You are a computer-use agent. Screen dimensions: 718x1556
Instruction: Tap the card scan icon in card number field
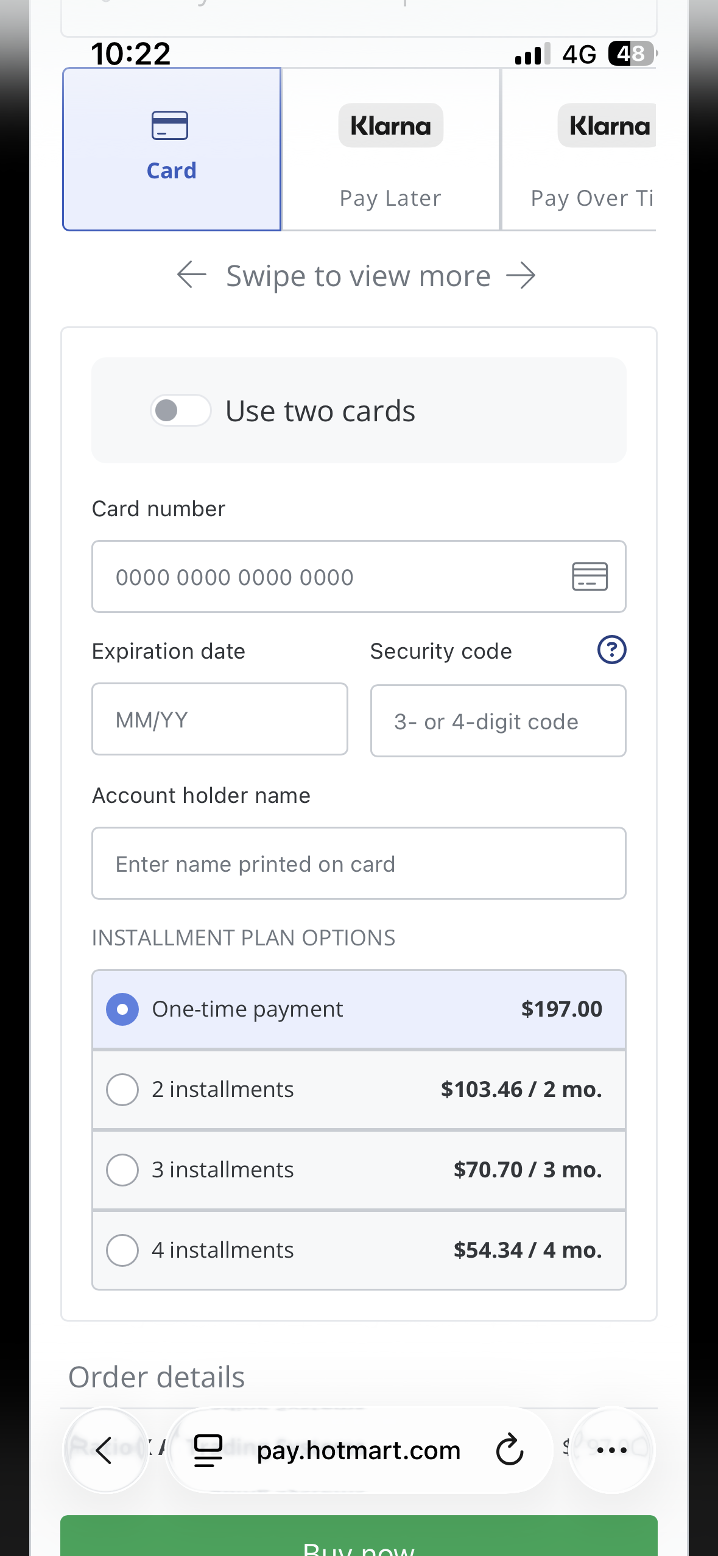590,576
